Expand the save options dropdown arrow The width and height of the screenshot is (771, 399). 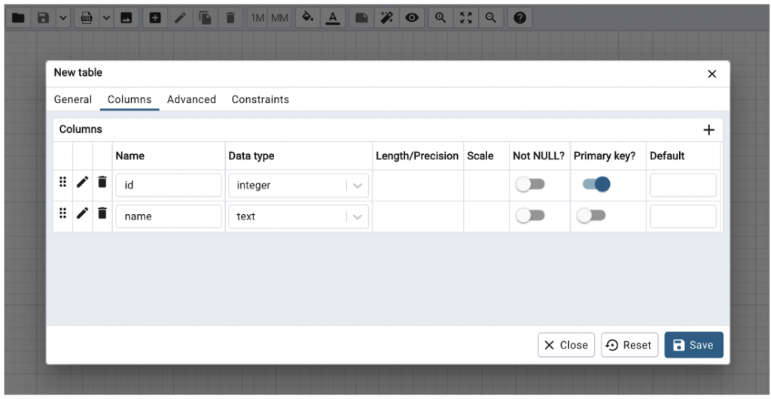click(62, 18)
